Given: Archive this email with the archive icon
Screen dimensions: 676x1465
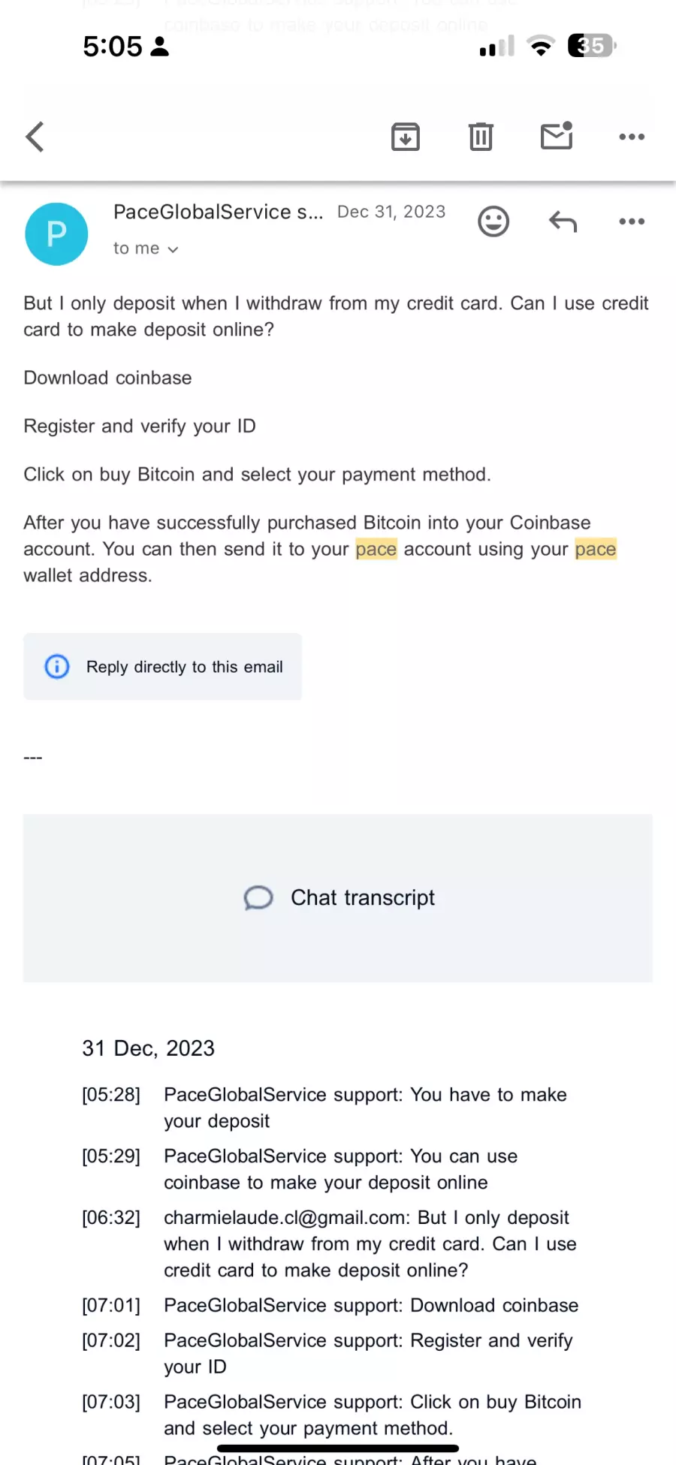Looking at the screenshot, I should 406,137.
